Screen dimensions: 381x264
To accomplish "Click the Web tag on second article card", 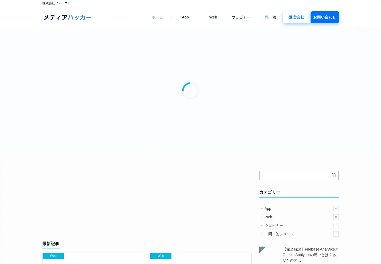I will point(161,256).
